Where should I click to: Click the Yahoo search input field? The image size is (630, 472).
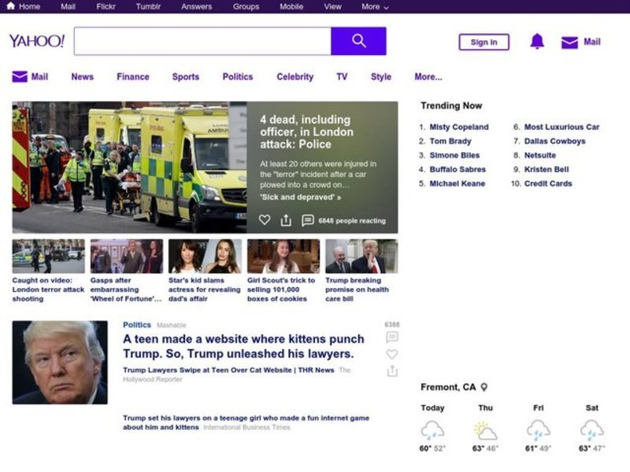point(202,41)
